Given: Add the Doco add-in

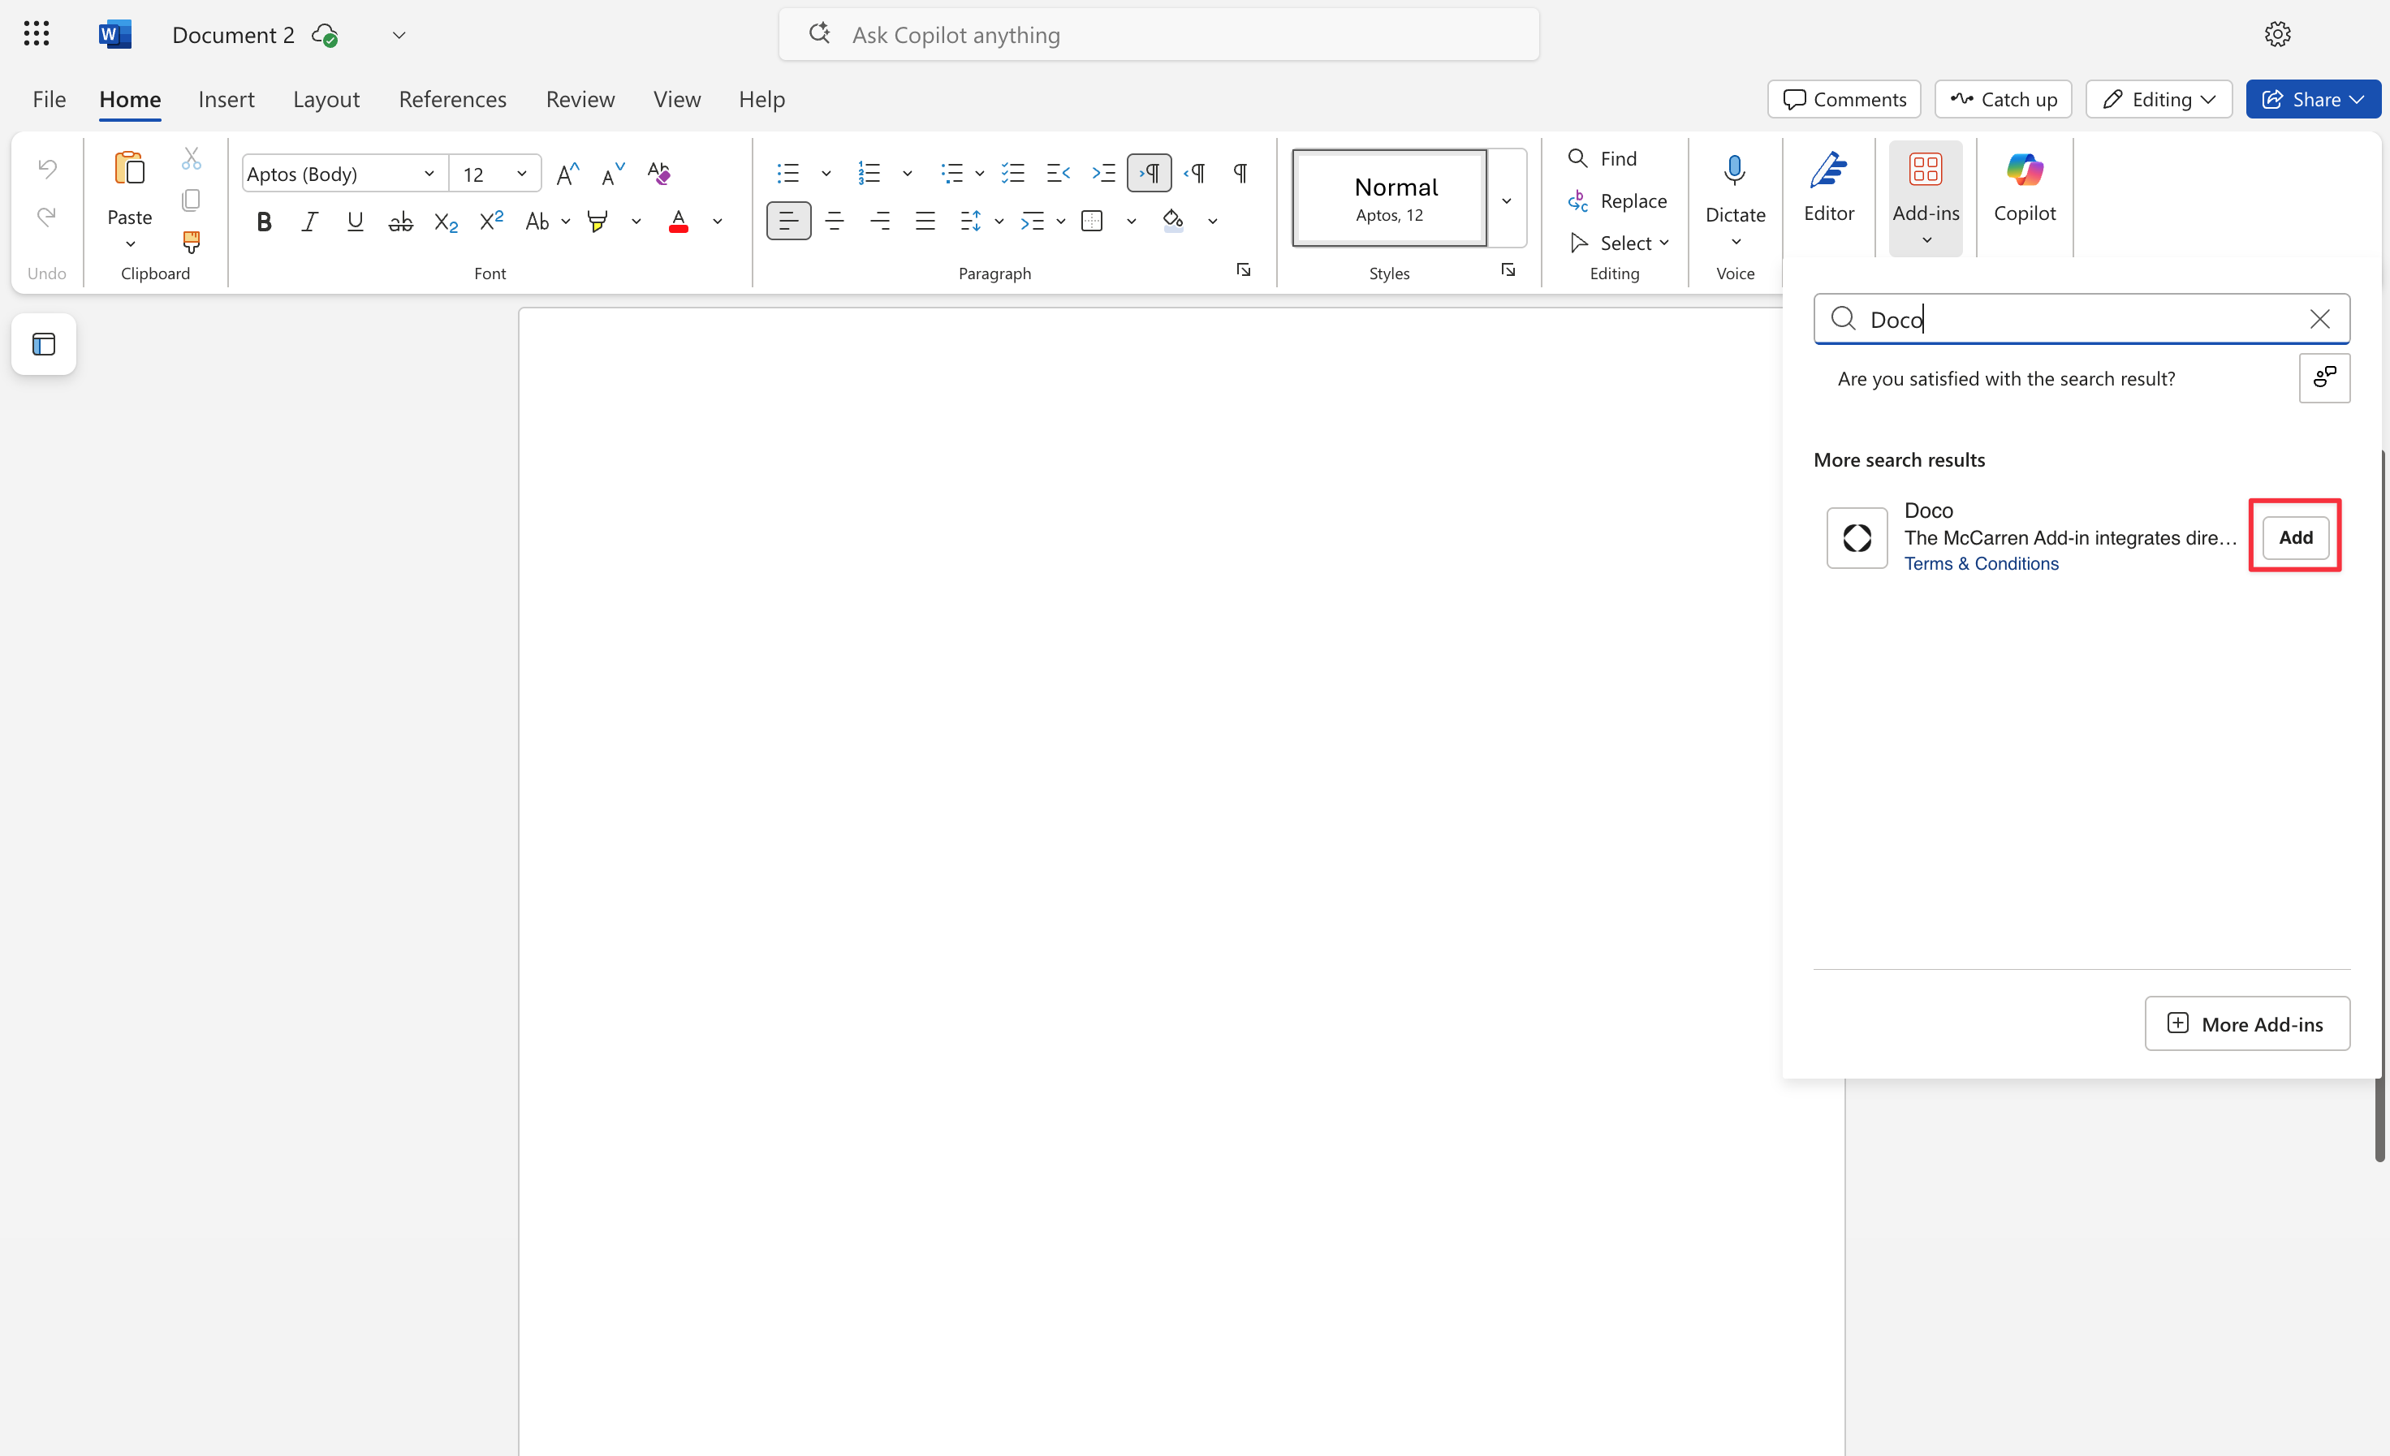Looking at the screenshot, I should pos(2294,537).
